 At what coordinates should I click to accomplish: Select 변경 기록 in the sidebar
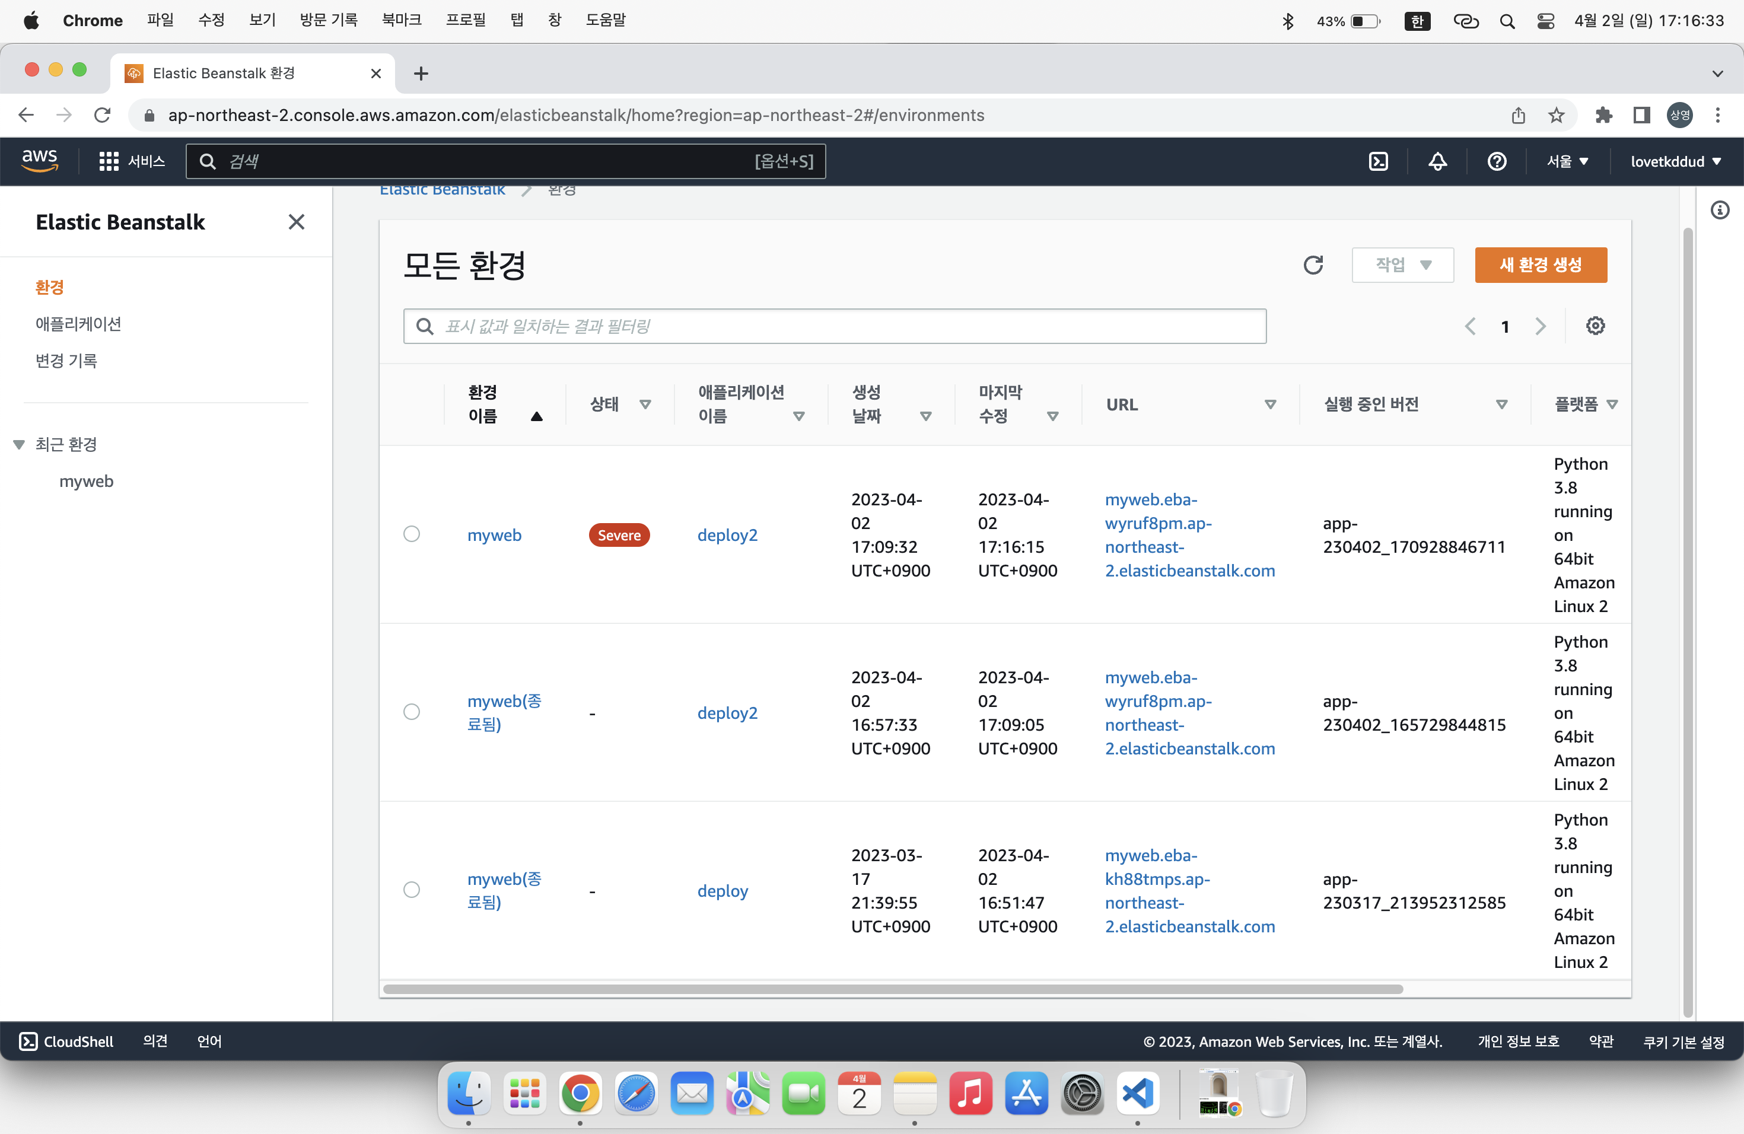66,361
